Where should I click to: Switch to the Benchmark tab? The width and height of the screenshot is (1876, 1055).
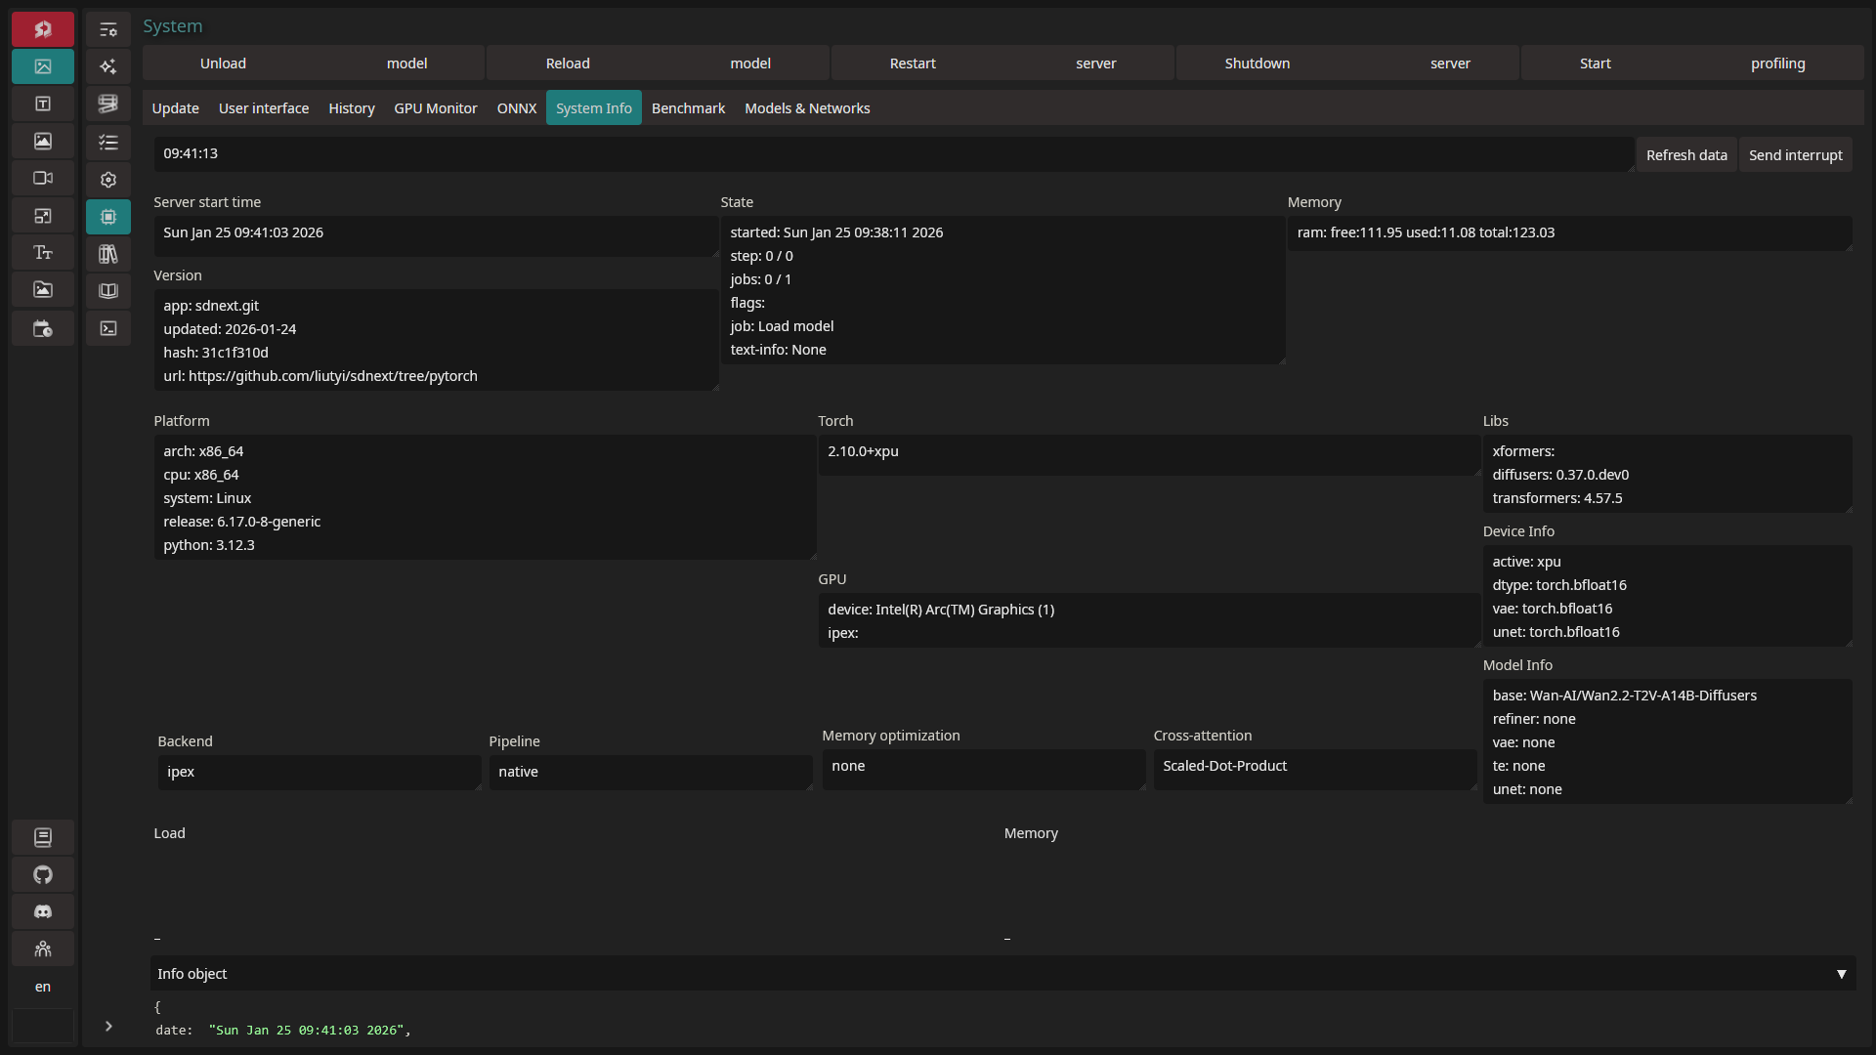(688, 108)
